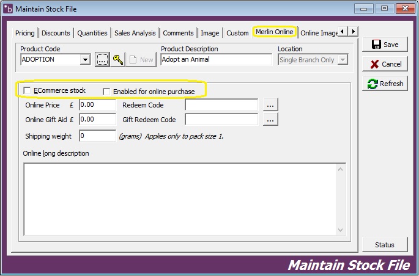
Task: Click the Save floppy disk button
Action: click(x=384, y=45)
